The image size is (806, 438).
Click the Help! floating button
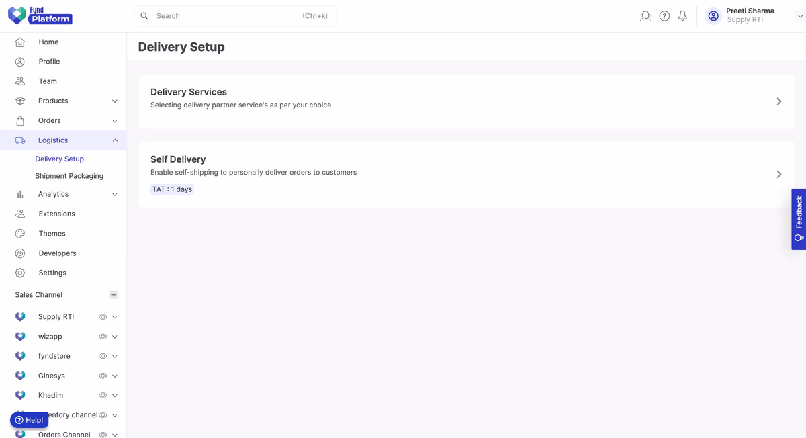[29, 420]
